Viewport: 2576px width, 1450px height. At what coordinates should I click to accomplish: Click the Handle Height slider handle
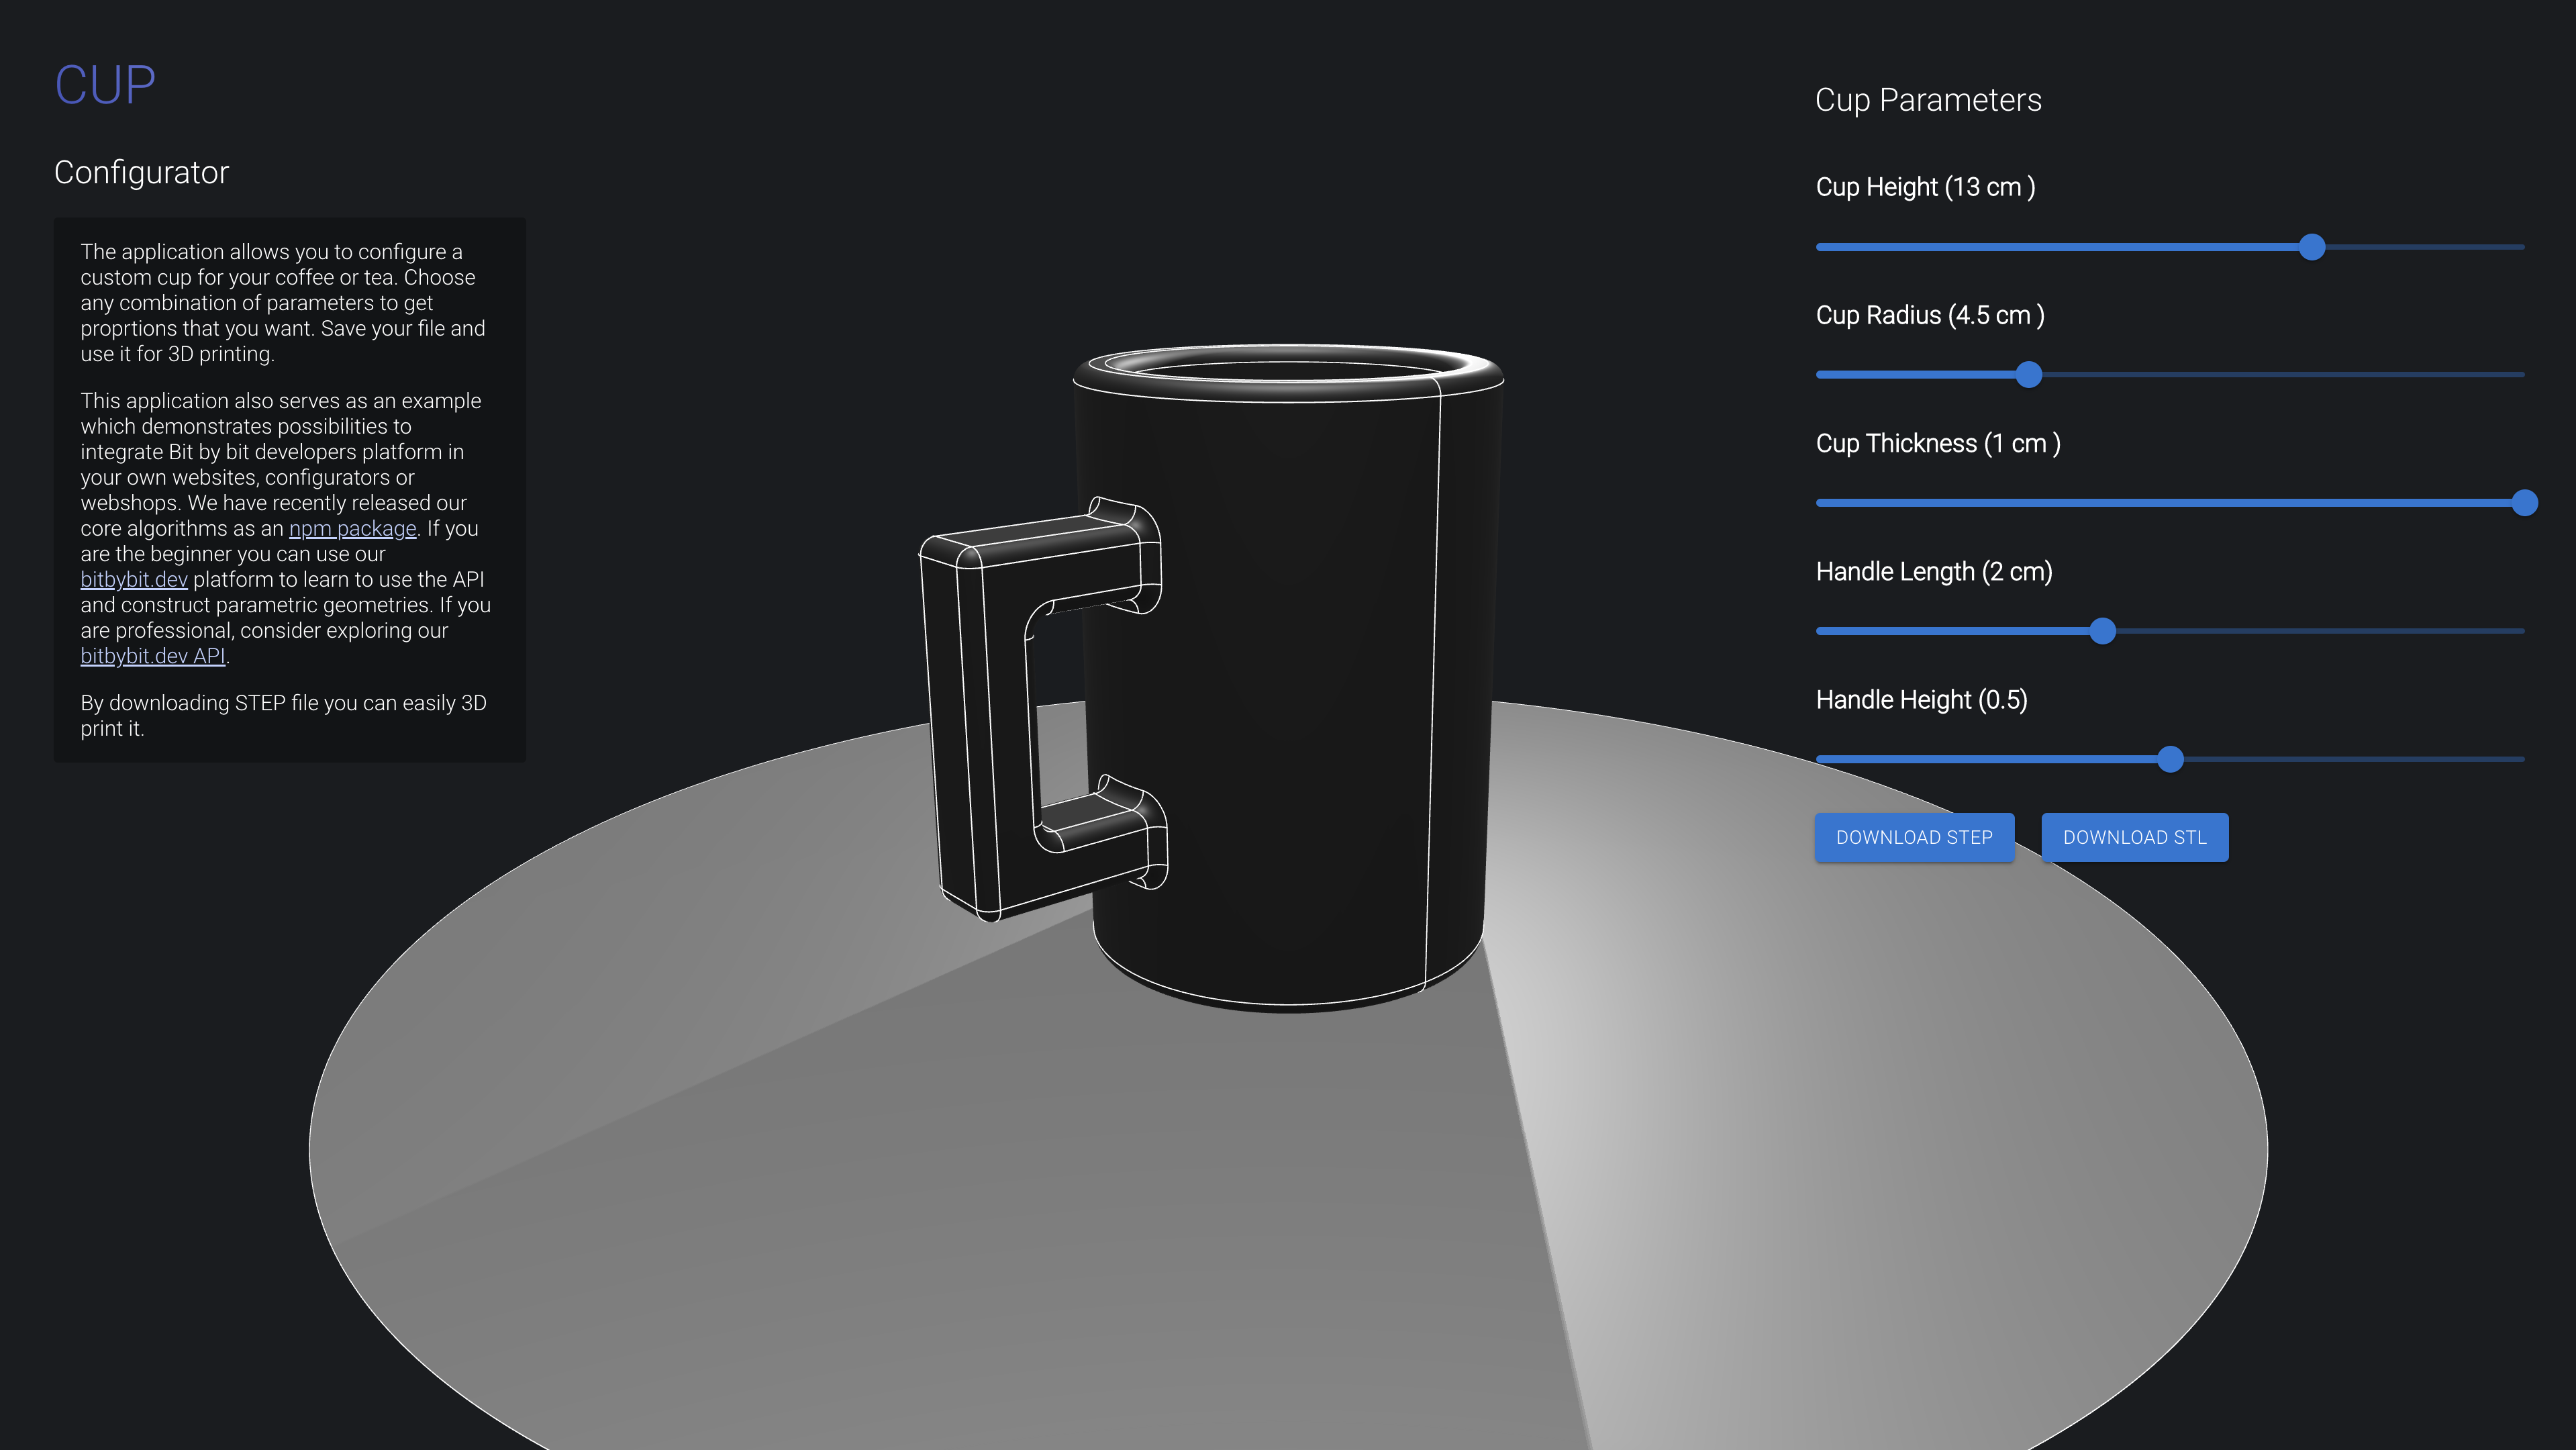click(2169, 759)
